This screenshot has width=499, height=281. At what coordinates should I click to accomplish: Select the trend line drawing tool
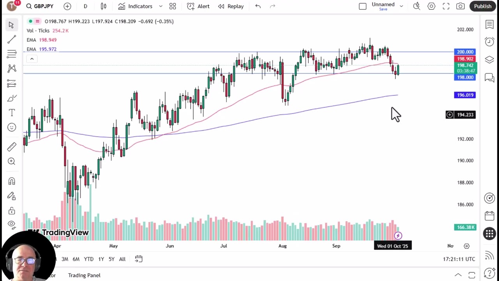[12, 39]
